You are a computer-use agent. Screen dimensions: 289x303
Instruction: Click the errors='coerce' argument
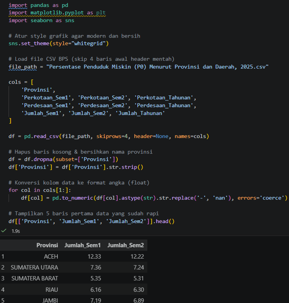261,198
